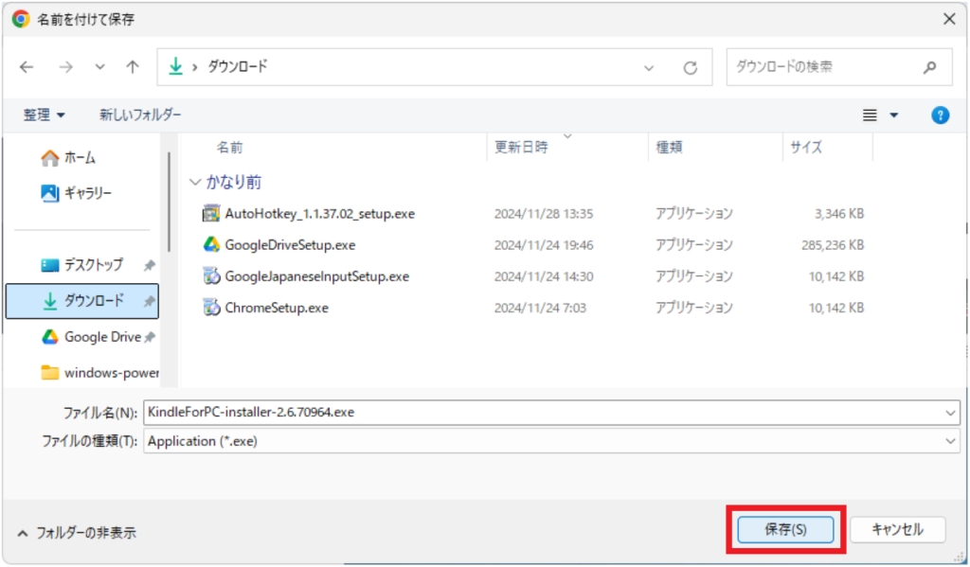
Task: Open the address bar history dropdown
Action: 649,68
